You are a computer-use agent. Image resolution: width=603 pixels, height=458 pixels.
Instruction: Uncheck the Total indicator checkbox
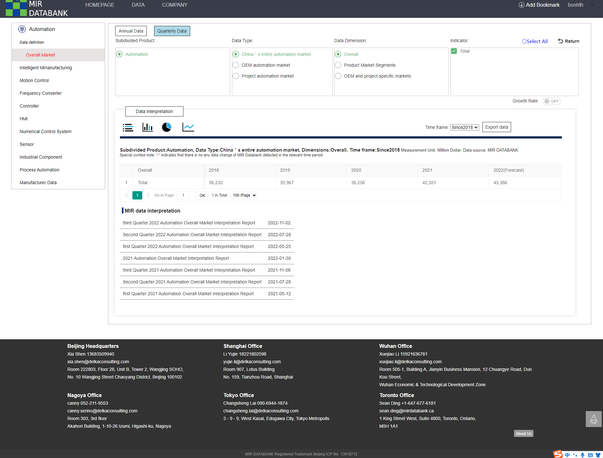pyautogui.click(x=454, y=51)
